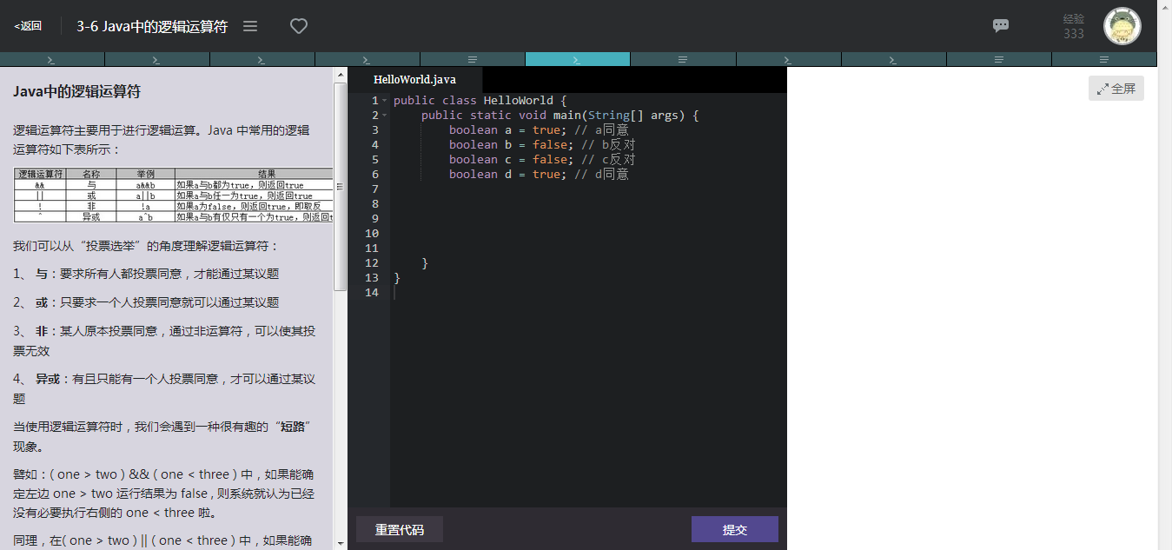
Task: Click code line 'boolean c = false;'
Action: (x=542, y=160)
